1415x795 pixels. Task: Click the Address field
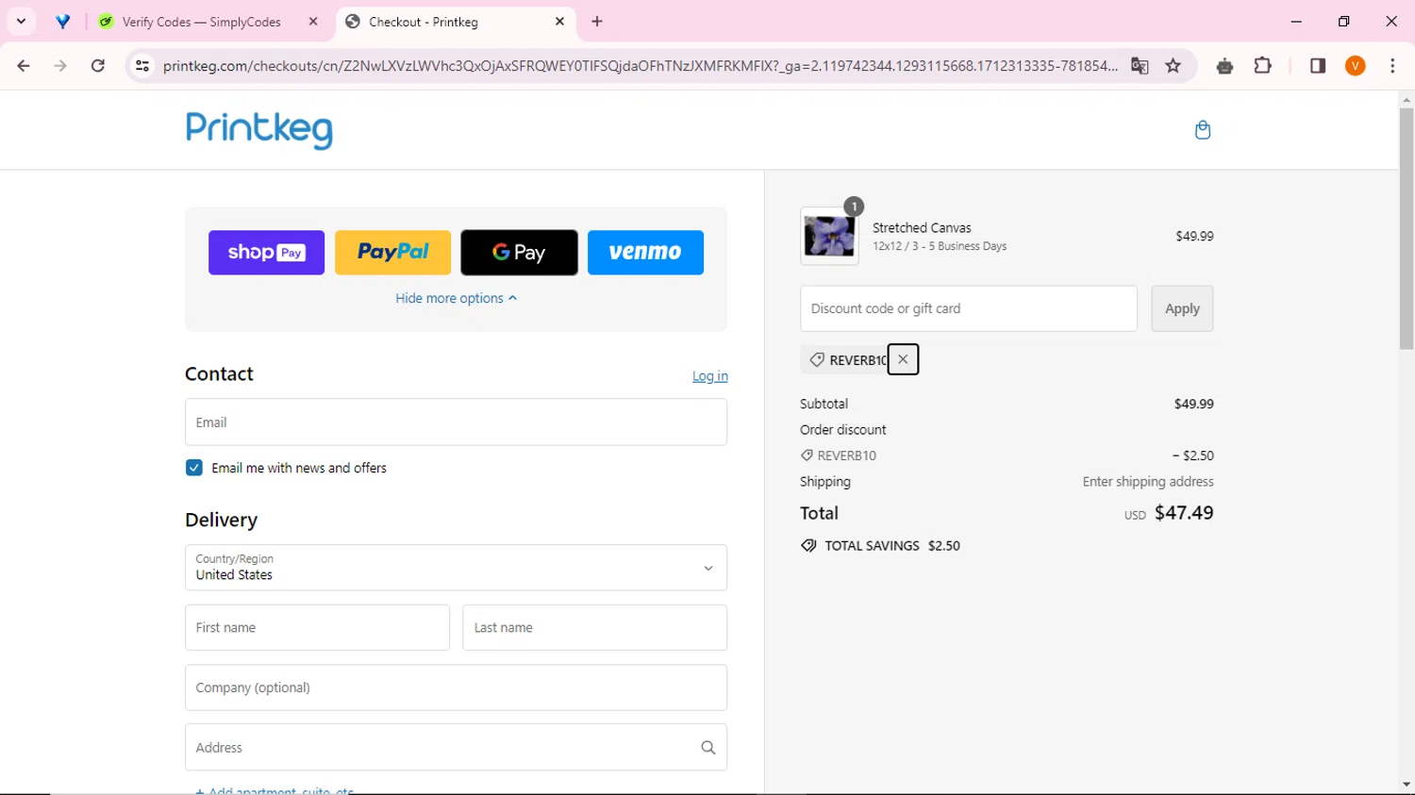click(x=456, y=747)
